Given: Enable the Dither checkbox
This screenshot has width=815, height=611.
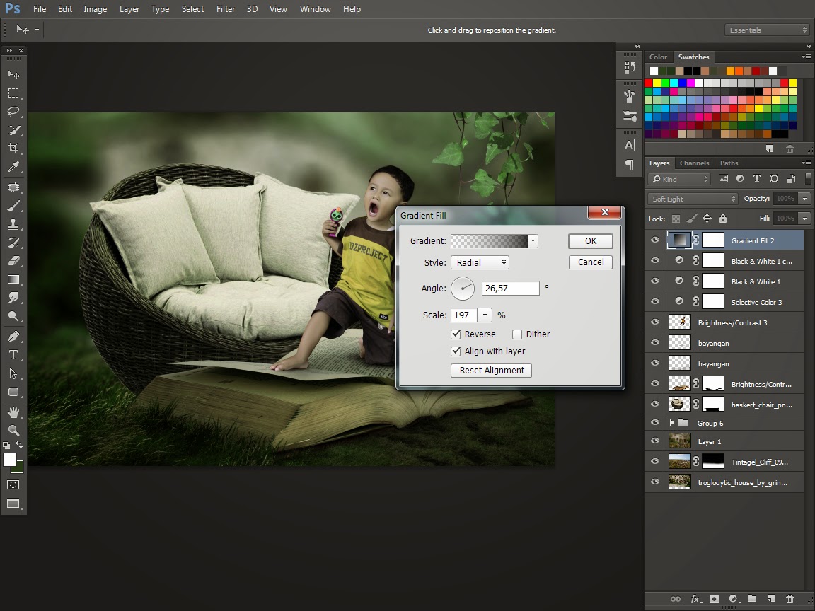Looking at the screenshot, I should [517, 334].
